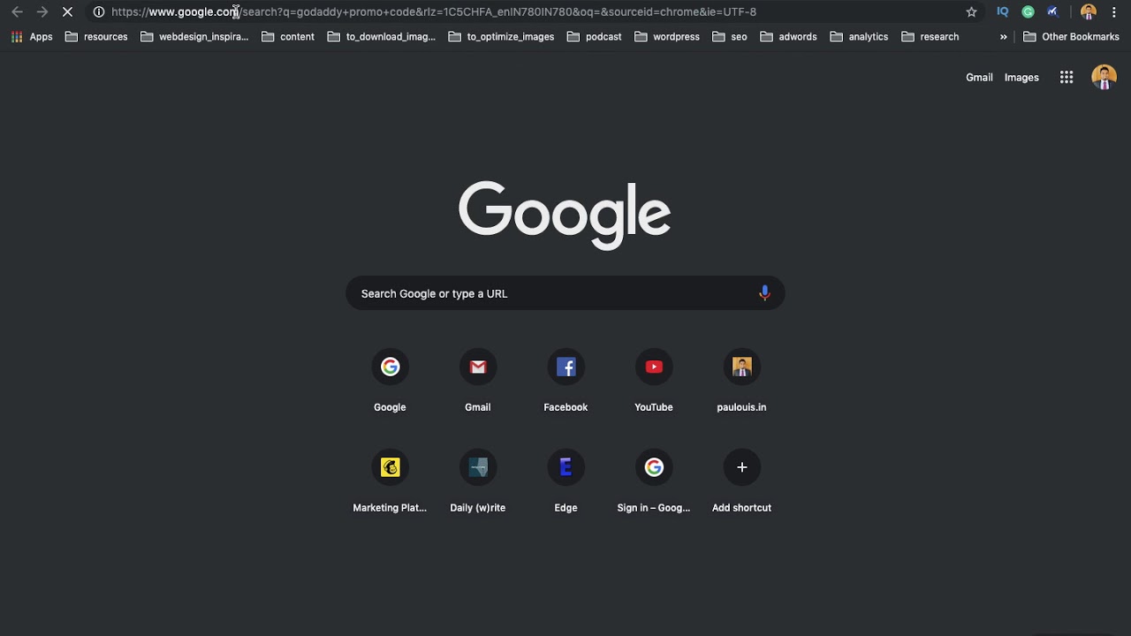
Task: Open the wordpress bookmarks folder
Action: pyautogui.click(x=667, y=37)
